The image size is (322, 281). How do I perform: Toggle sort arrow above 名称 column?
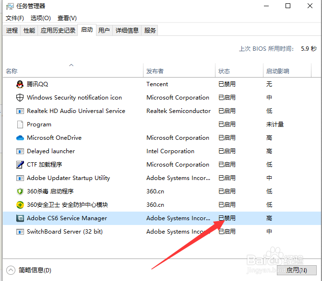tap(71, 65)
